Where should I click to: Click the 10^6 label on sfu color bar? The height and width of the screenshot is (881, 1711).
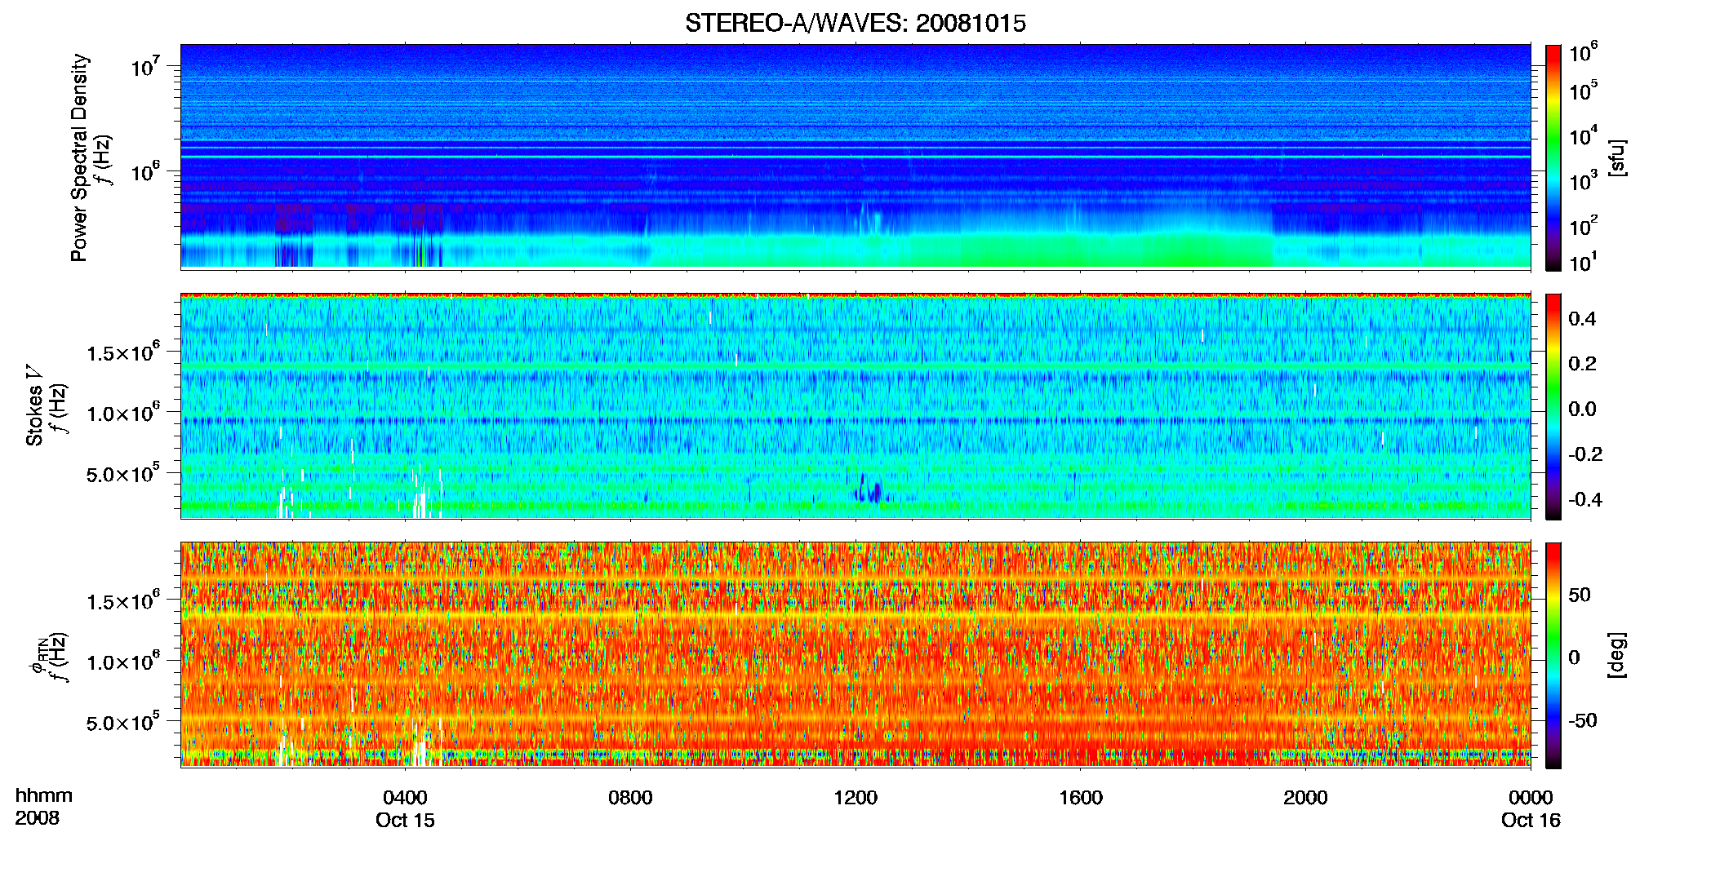click(x=1583, y=52)
